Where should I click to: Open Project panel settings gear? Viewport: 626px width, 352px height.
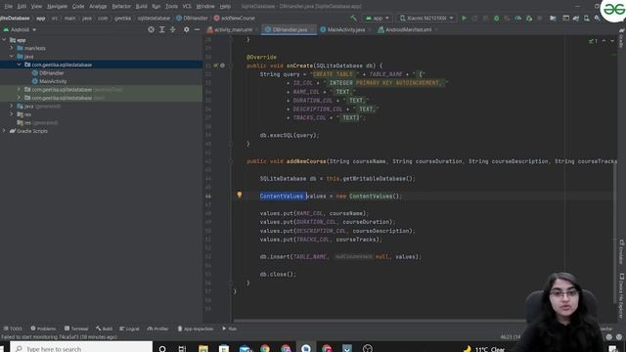tap(186, 29)
